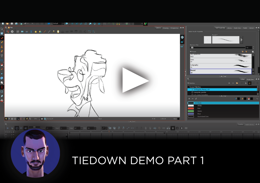
Task: Open the Timeline panel hamburger menu
Action: (x=6, y=124)
